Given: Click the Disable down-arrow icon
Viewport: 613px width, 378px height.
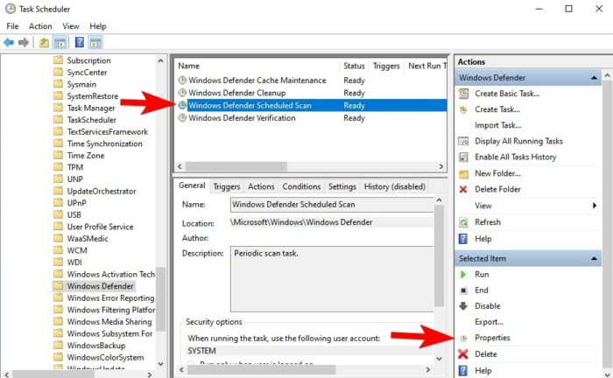Looking at the screenshot, I should [x=463, y=306].
